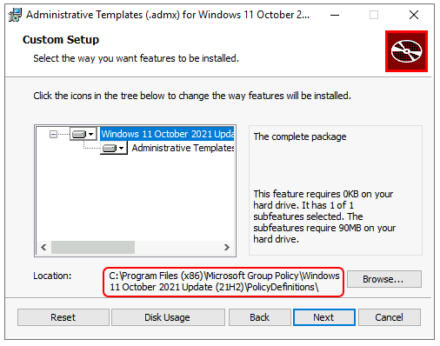Click the horizontal scrollbar thumb in feature tree
This screenshot has height=346, width=440.
coord(93,247)
